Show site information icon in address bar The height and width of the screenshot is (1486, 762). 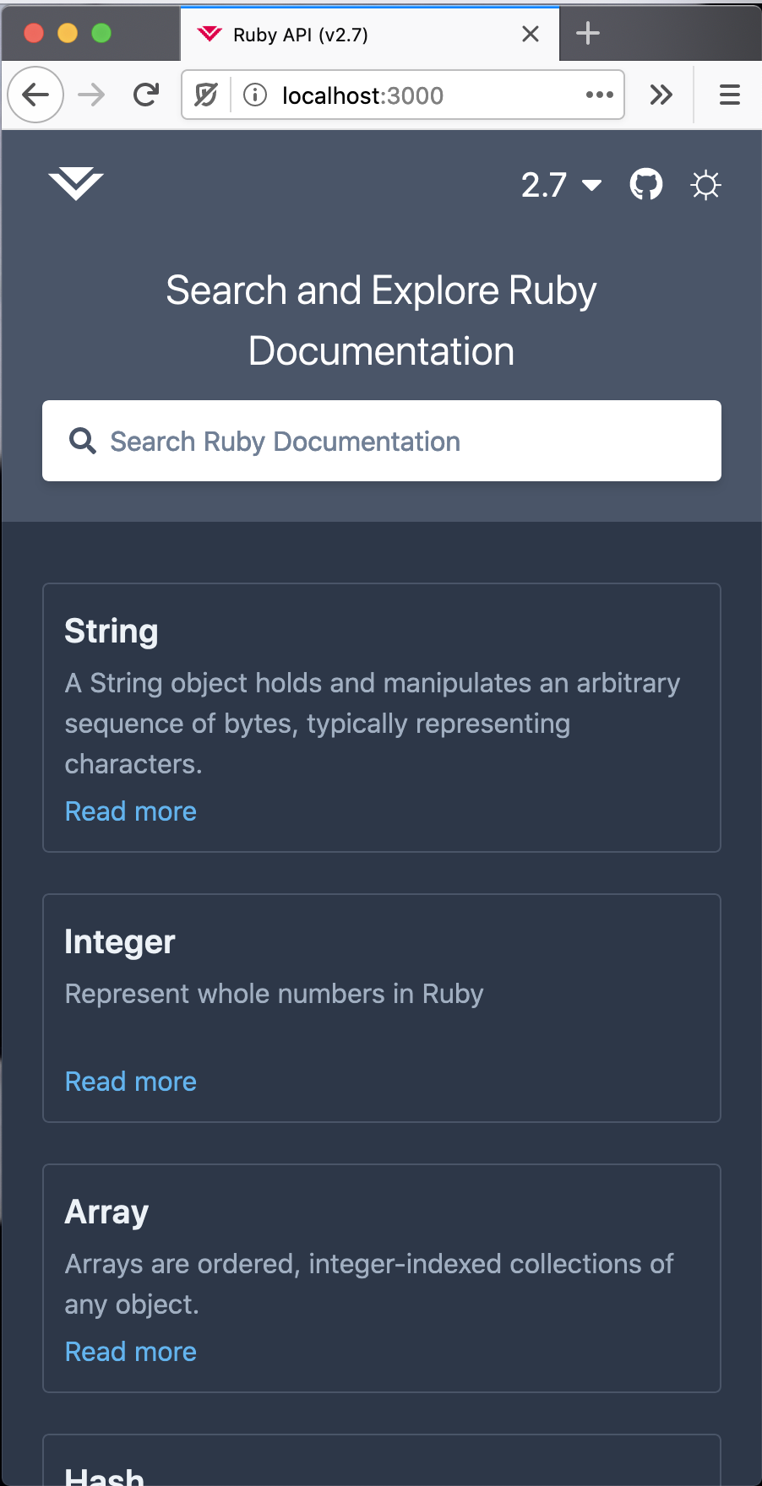point(255,95)
